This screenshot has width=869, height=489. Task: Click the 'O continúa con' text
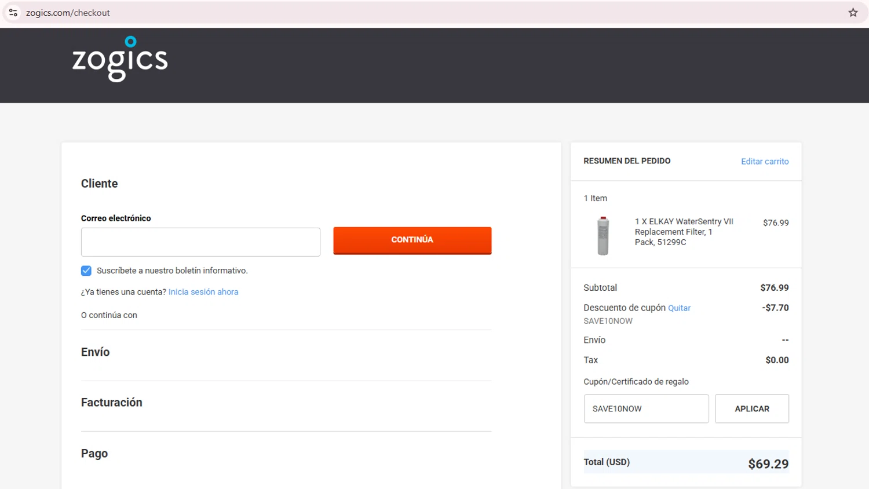pyautogui.click(x=109, y=315)
